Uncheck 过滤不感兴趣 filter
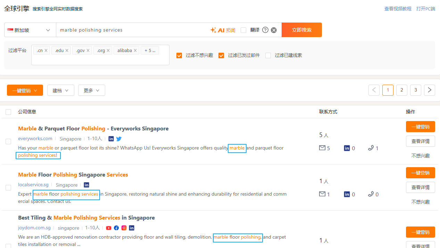440x248 pixels. (179, 55)
